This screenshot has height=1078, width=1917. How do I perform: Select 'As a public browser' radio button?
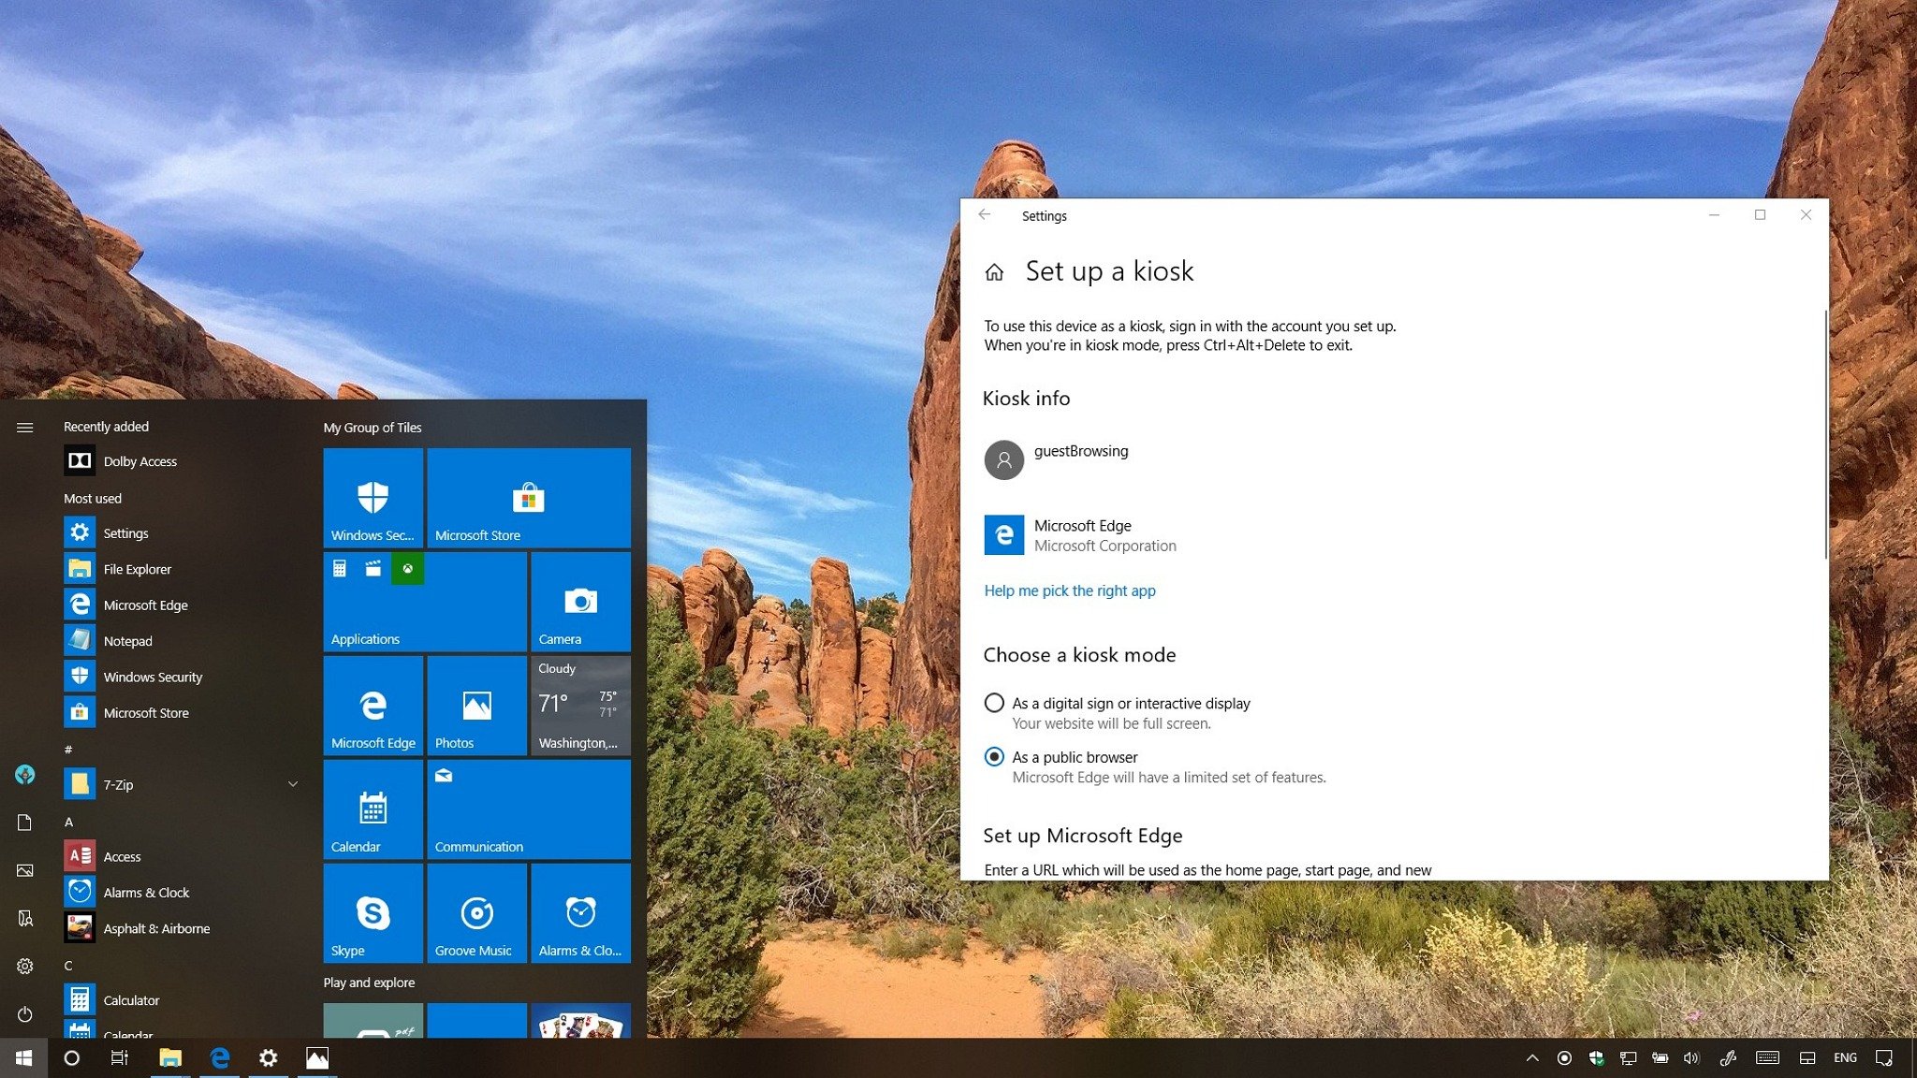pos(993,757)
